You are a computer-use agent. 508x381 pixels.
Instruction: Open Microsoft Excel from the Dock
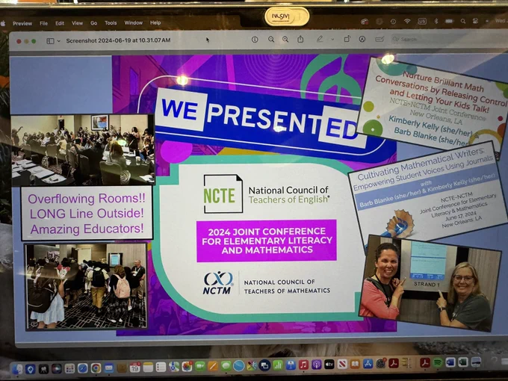tap(463, 362)
